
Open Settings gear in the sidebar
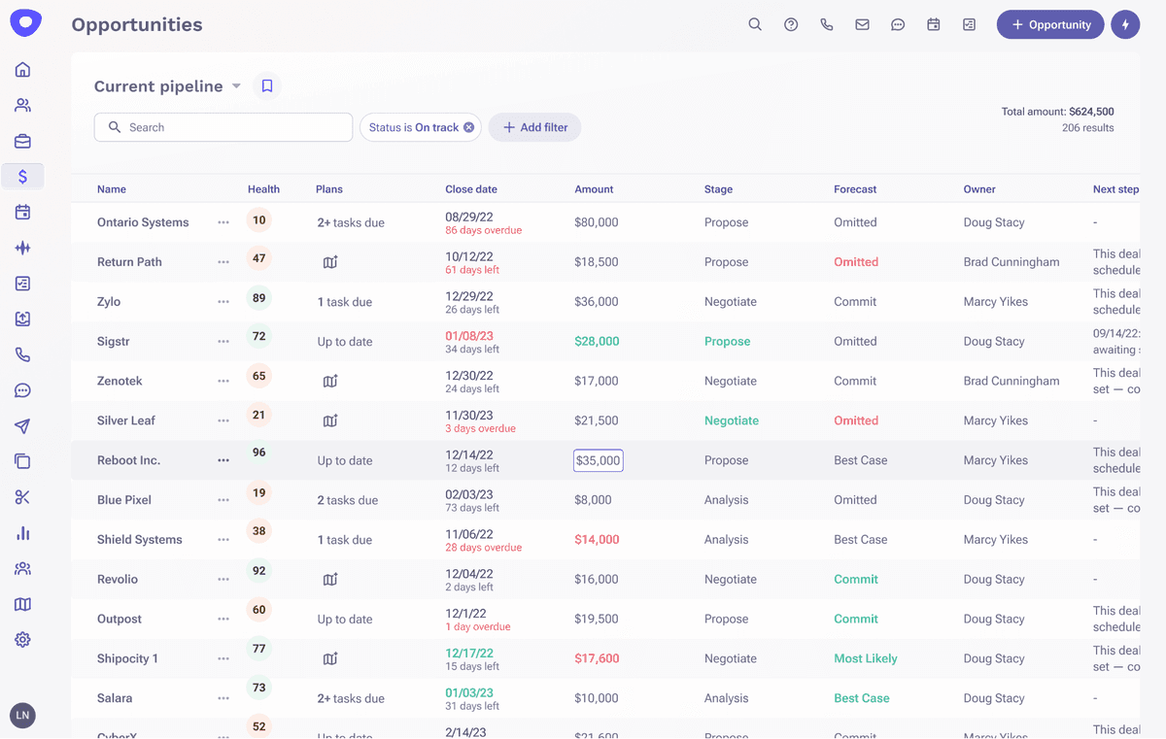click(x=22, y=640)
